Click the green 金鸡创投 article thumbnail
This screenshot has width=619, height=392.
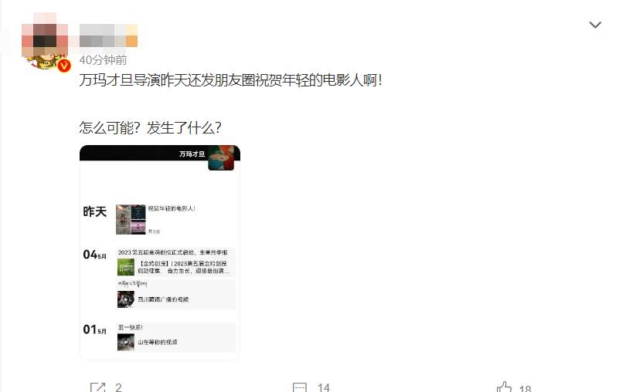126,267
